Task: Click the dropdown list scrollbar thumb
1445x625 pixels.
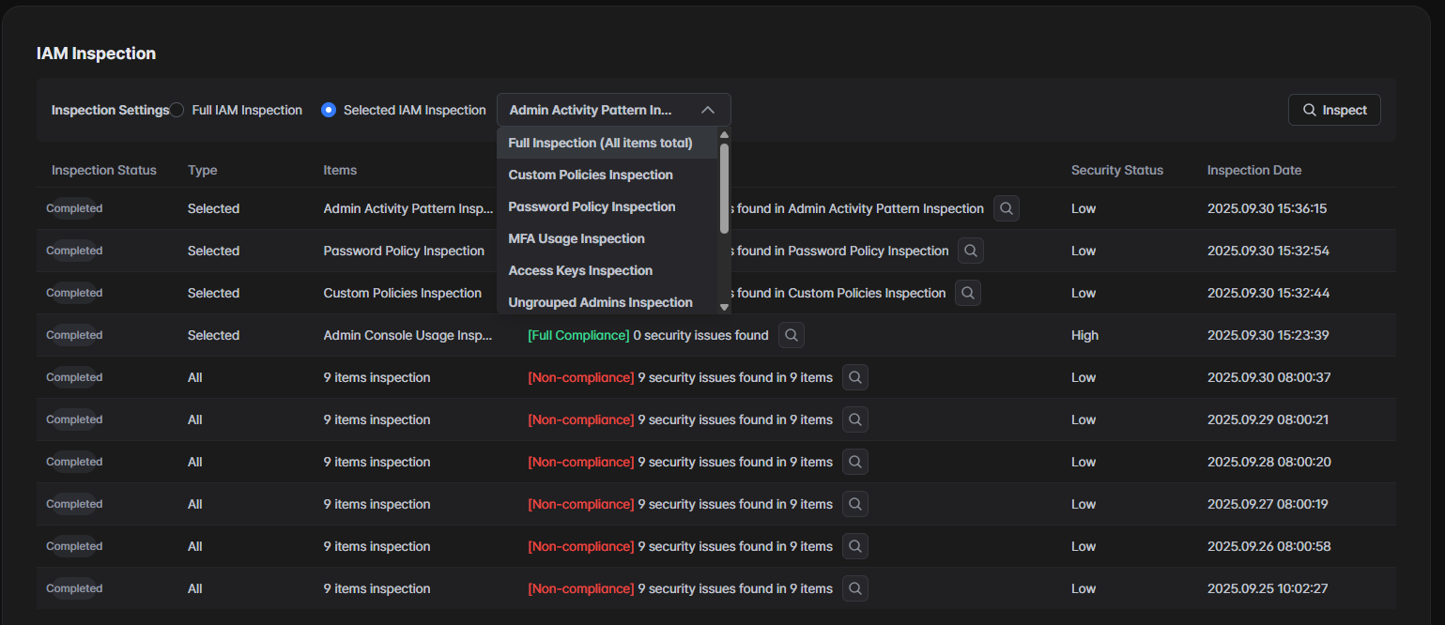Action: (724, 188)
